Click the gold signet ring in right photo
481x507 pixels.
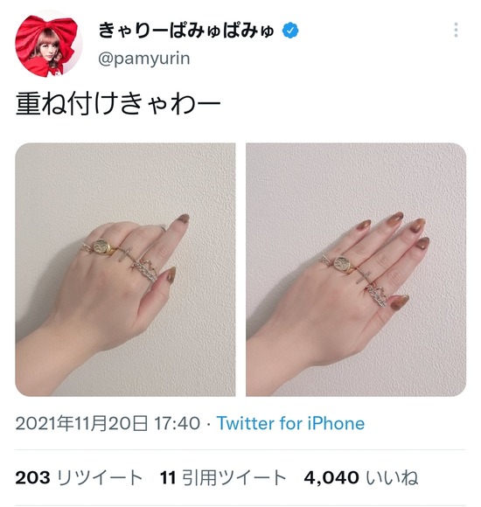click(344, 265)
